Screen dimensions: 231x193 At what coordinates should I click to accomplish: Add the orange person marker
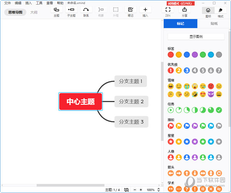(179, 157)
